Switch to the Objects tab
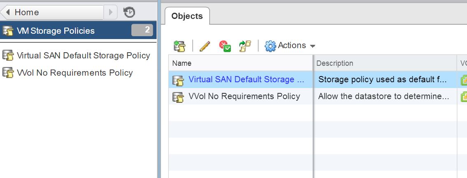The width and height of the screenshot is (467, 178). 187,16
